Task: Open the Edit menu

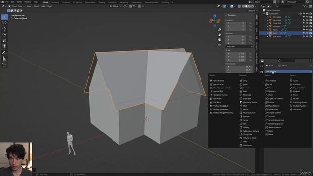Action: click(x=12, y=2)
